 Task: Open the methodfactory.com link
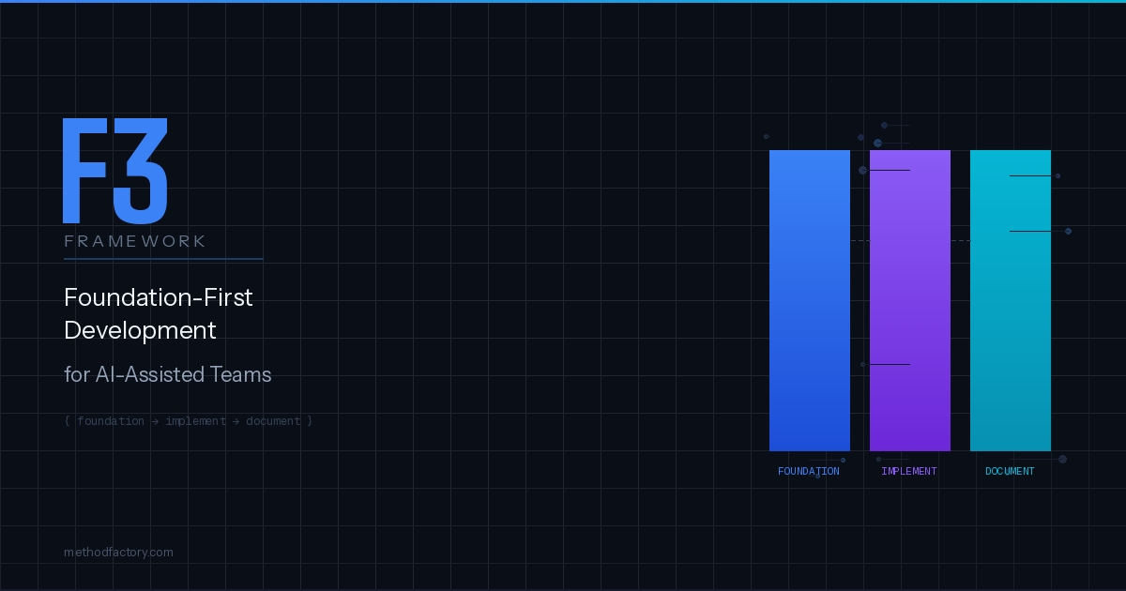tap(118, 553)
